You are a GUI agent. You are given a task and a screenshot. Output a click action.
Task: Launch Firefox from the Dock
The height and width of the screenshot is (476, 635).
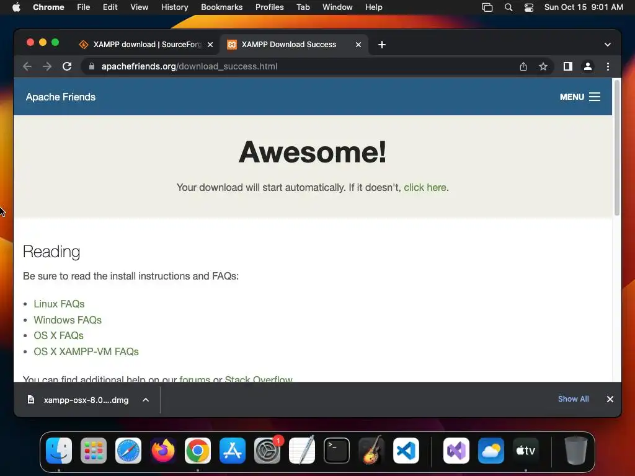click(163, 451)
